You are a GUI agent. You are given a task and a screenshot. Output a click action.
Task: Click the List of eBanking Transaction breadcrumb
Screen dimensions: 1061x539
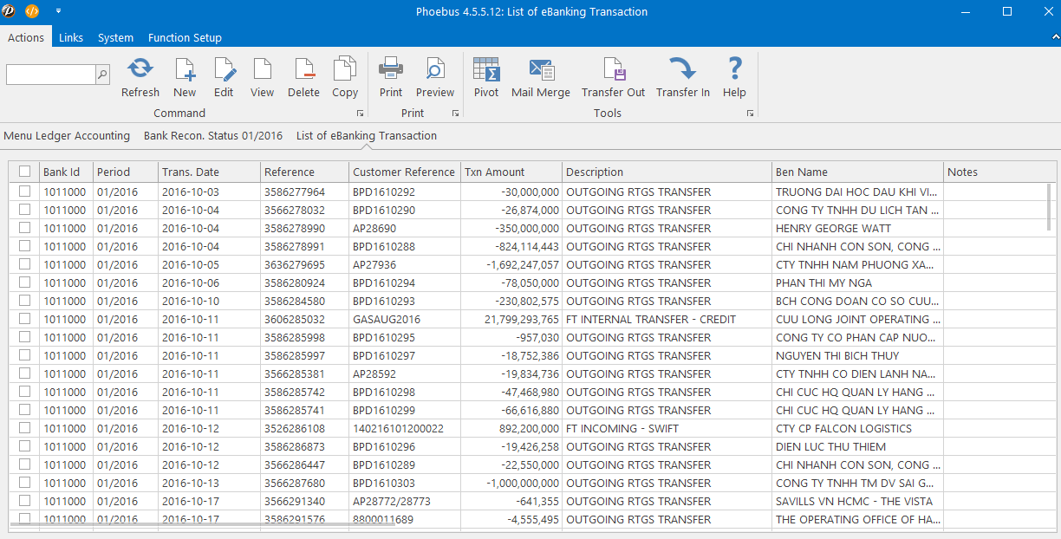[x=367, y=135]
